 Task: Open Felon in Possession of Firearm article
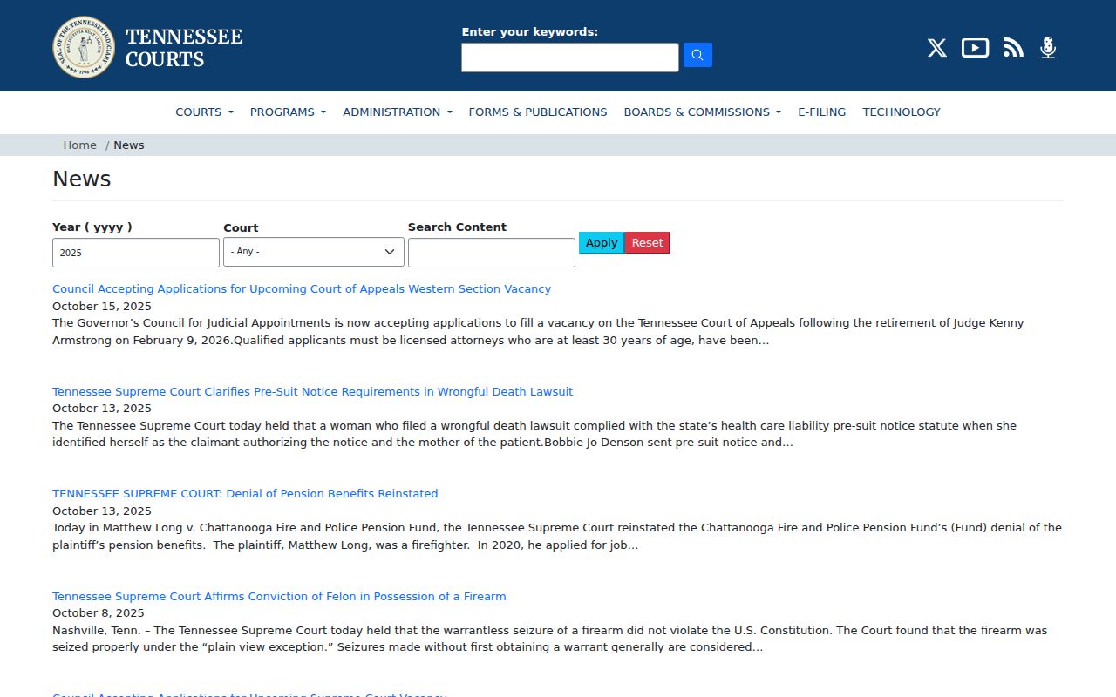pos(279,596)
